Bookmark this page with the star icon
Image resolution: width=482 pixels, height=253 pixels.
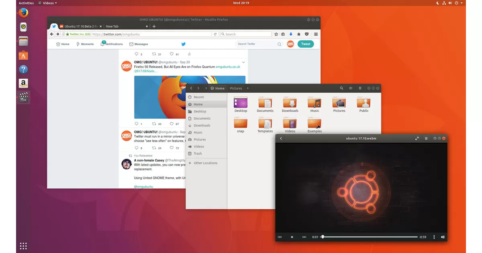click(276, 34)
